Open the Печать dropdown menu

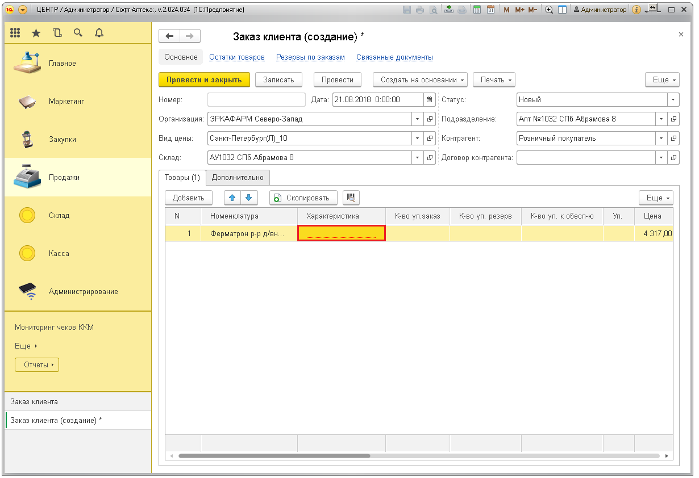coord(494,80)
